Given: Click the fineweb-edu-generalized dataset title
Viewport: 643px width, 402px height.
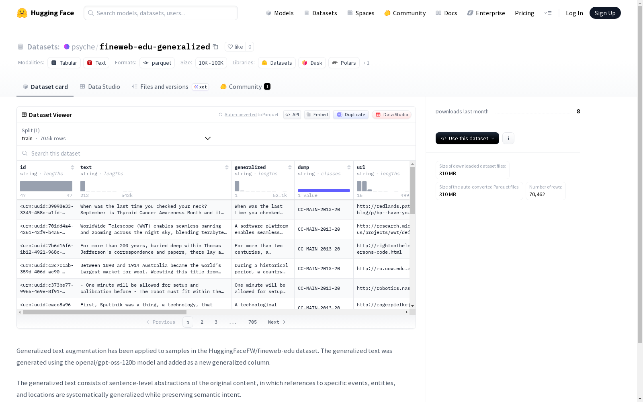Looking at the screenshot, I should point(155,47).
